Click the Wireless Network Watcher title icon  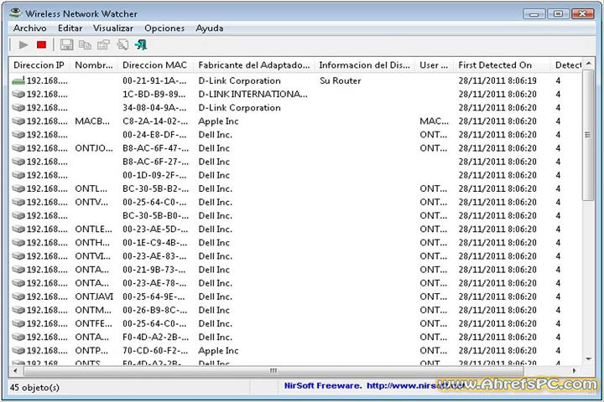pos(15,13)
